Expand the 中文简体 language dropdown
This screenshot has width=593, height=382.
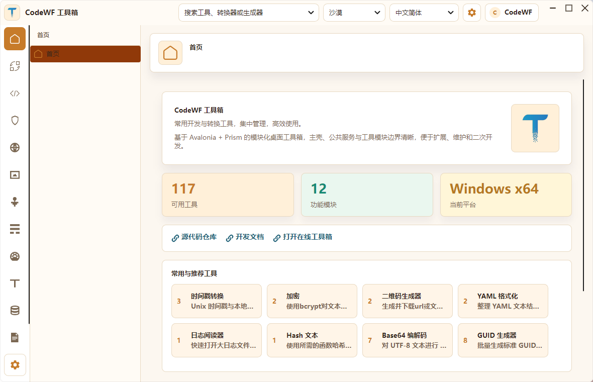[x=424, y=13]
